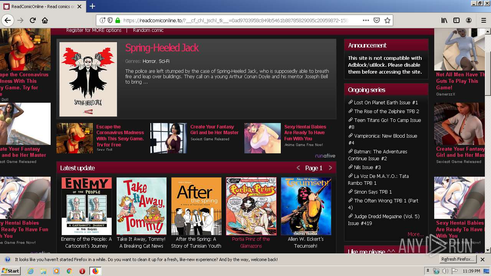The width and height of the screenshot is (491, 276).
Task: Go to next page of Latest update
Action: coord(330,168)
